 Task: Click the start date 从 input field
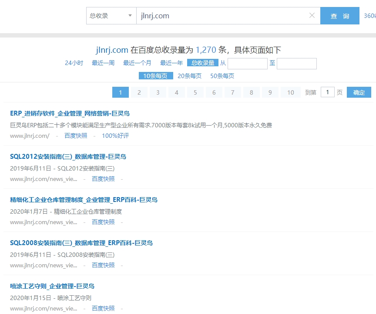(247, 64)
